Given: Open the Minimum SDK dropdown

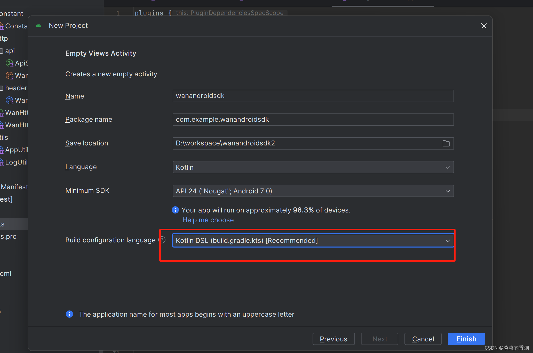Looking at the screenshot, I should [313, 191].
